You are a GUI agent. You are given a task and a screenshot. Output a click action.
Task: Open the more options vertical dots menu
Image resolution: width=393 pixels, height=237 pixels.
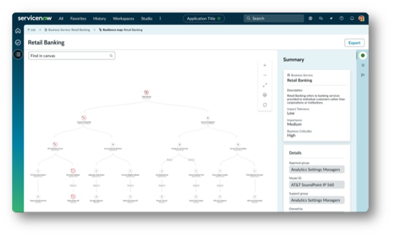[x=160, y=18]
